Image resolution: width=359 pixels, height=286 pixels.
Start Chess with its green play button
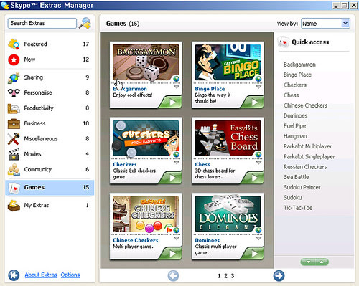[253, 178]
